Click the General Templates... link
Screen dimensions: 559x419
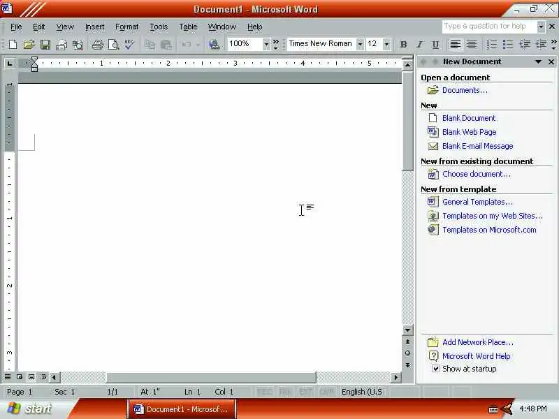coord(477,202)
